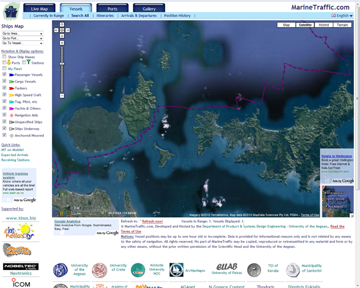Switch map view to Map
The image size is (360, 288).
(x=286, y=25)
